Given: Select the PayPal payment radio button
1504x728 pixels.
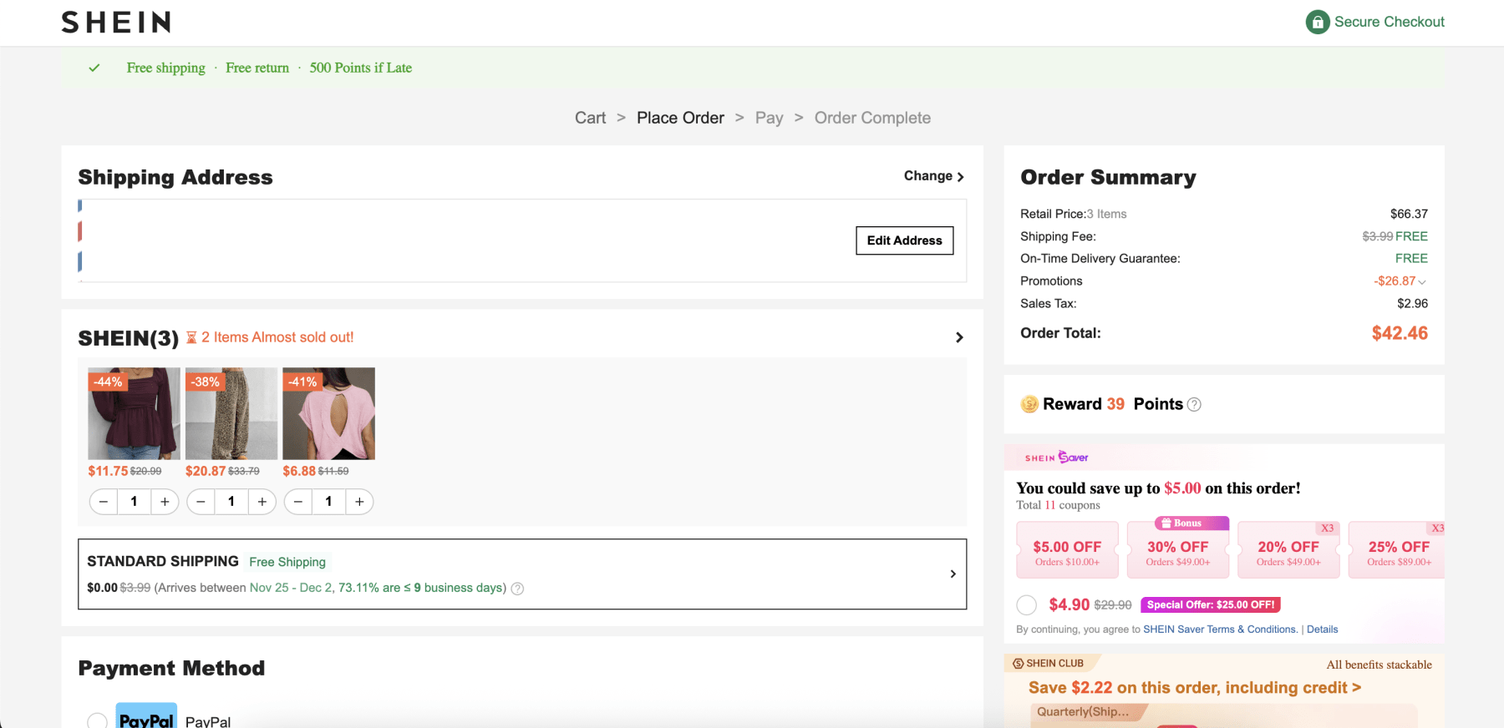Looking at the screenshot, I should click(x=97, y=720).
